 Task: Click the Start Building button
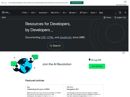97,66
